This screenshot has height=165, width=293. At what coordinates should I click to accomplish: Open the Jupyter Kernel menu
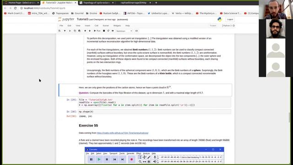coord(106,26)
